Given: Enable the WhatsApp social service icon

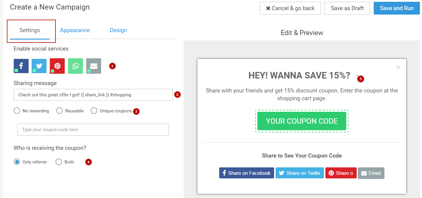Looking at the screenshot, I should (75, 66).
